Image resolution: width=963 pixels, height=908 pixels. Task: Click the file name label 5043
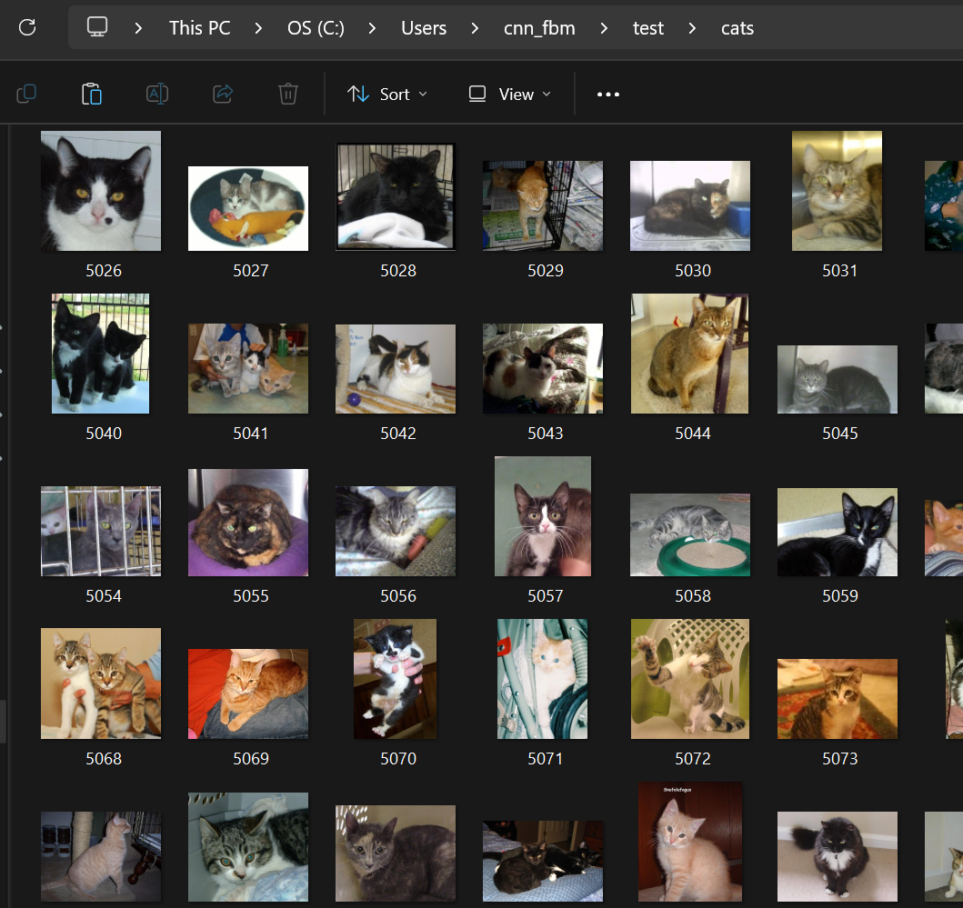pos(546,434)
